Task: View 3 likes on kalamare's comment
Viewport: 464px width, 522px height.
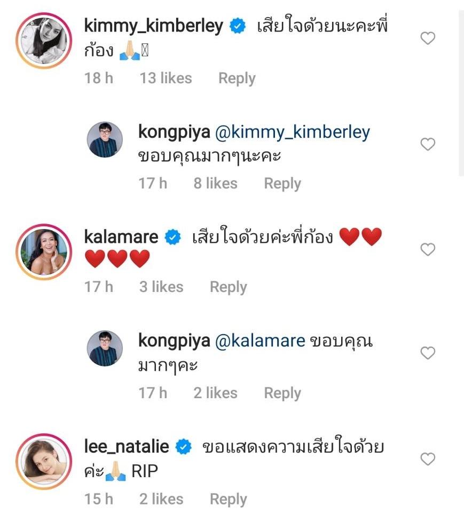Action: pyautogui.click(x=161, y=287)
